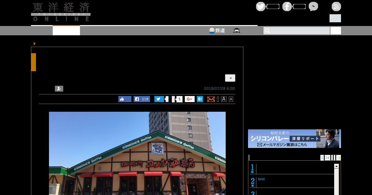Click the article date 2018/07/28 6:00
Image resolution: width=372 pixels, height=195 pixels.
[x=219, y=89]
